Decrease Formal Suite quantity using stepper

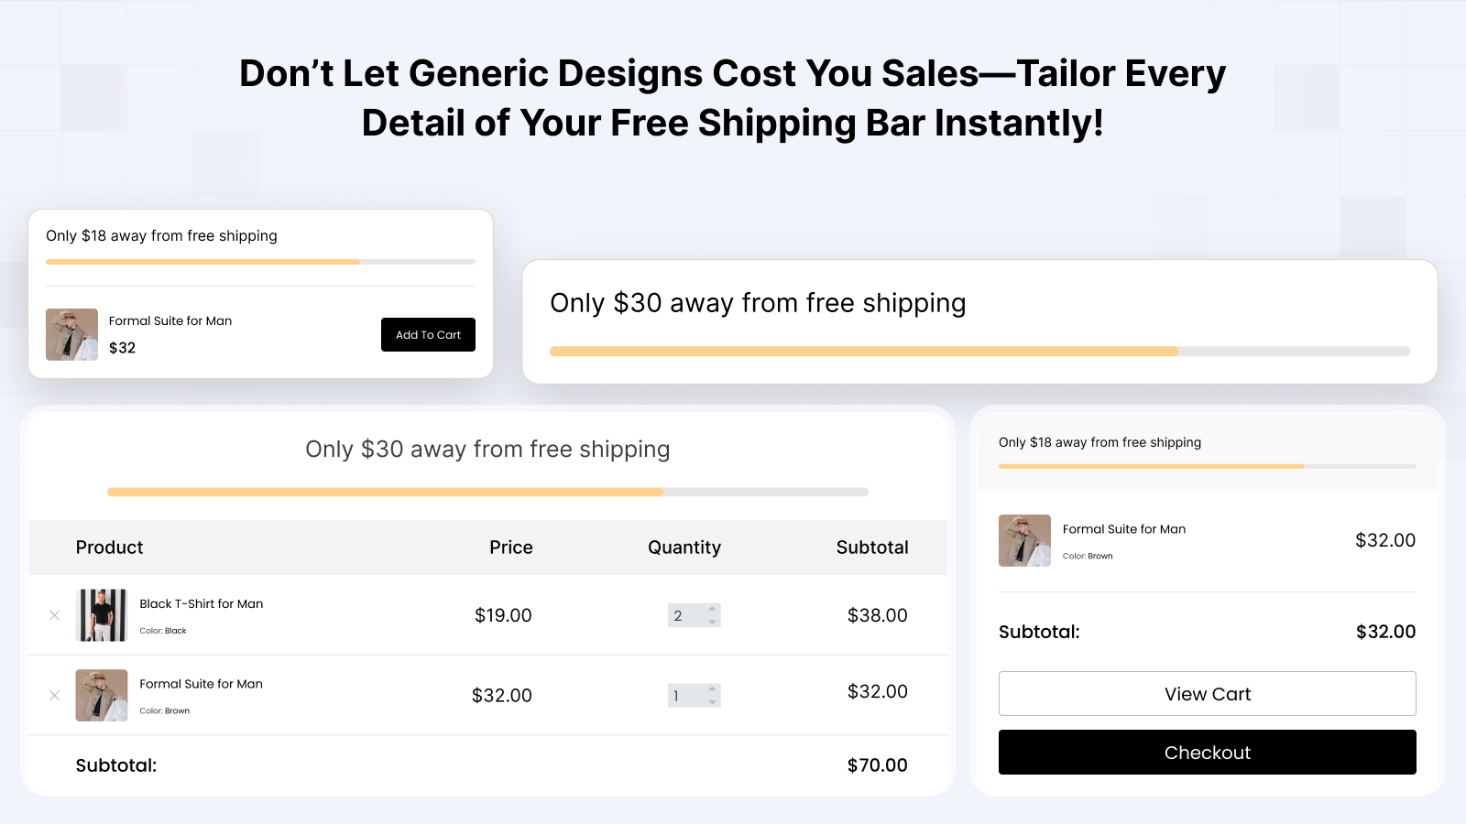711,700
